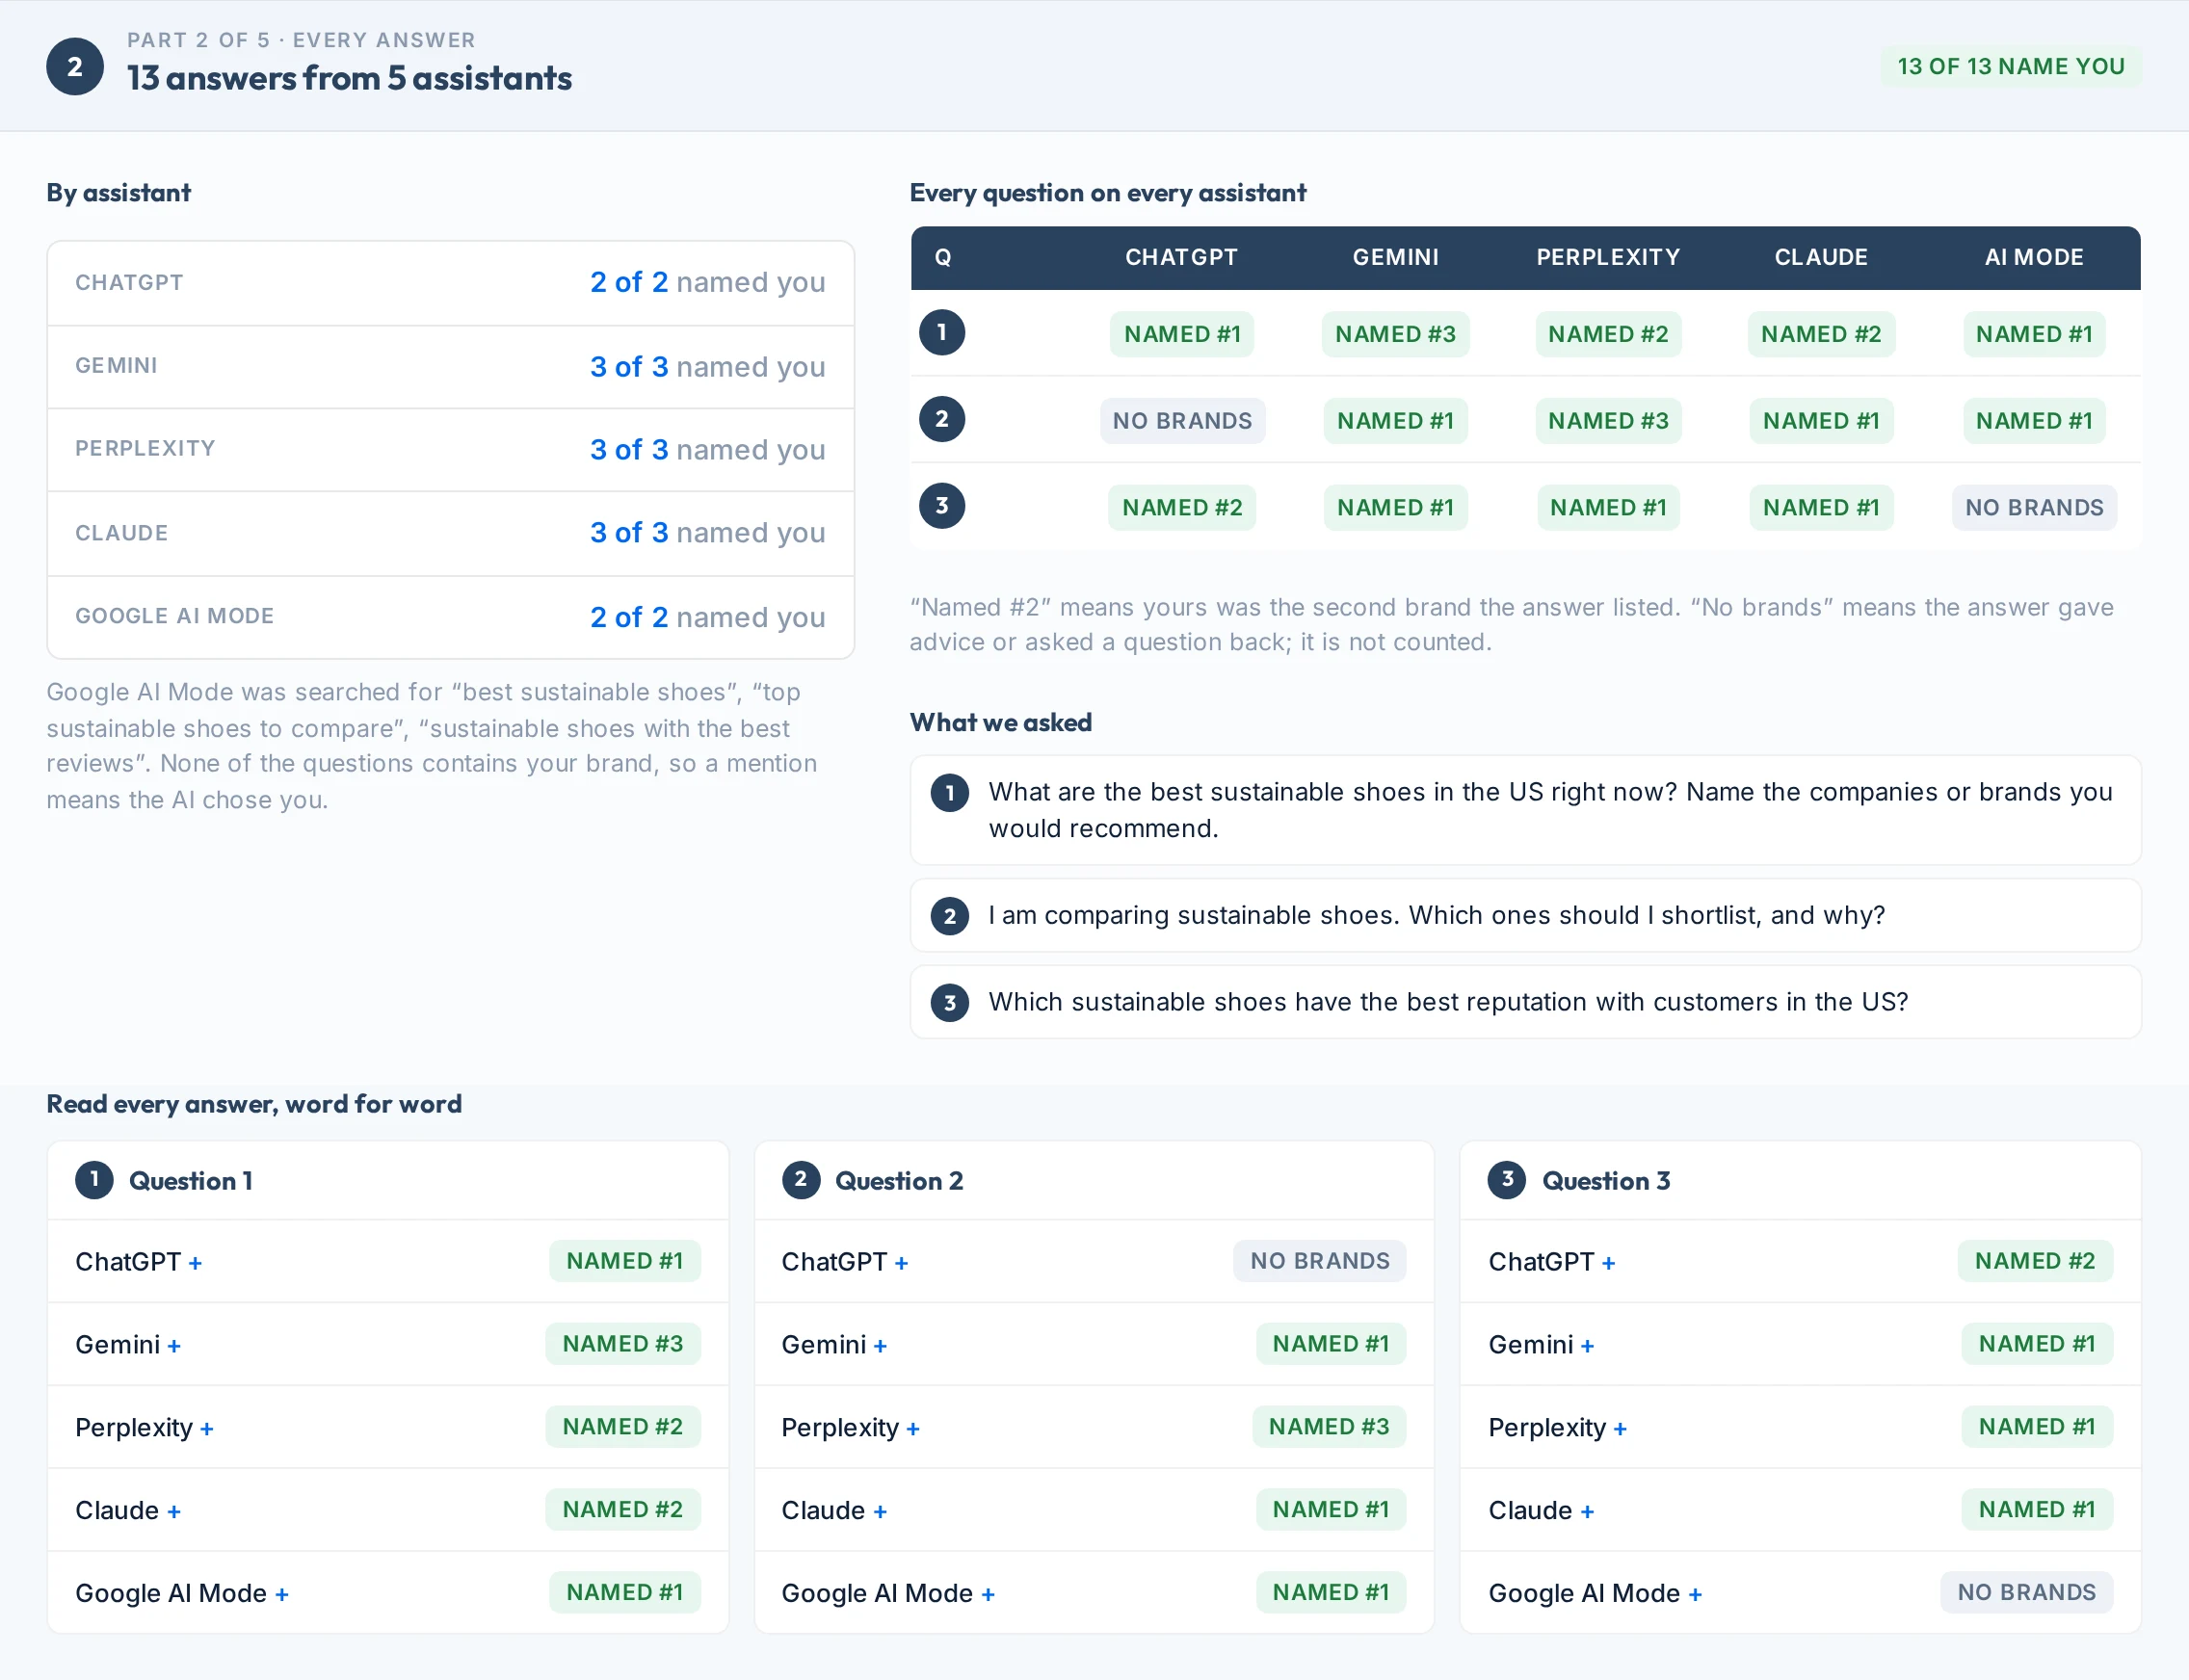The width and height of the screenshot is (2189, 1680).
Task: Click the GEMINI column header in table
Action: point(1395,258)
